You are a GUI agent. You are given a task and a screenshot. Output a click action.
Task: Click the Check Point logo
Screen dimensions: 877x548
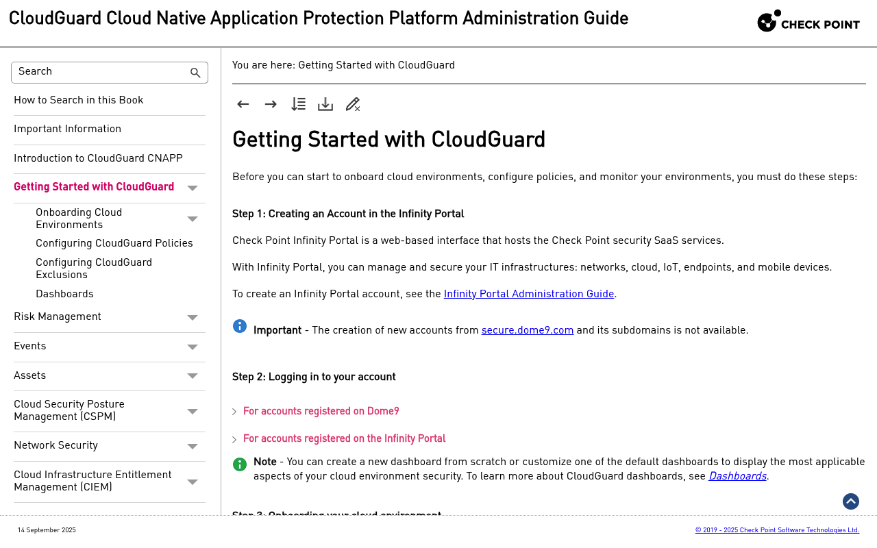[808, 21]
